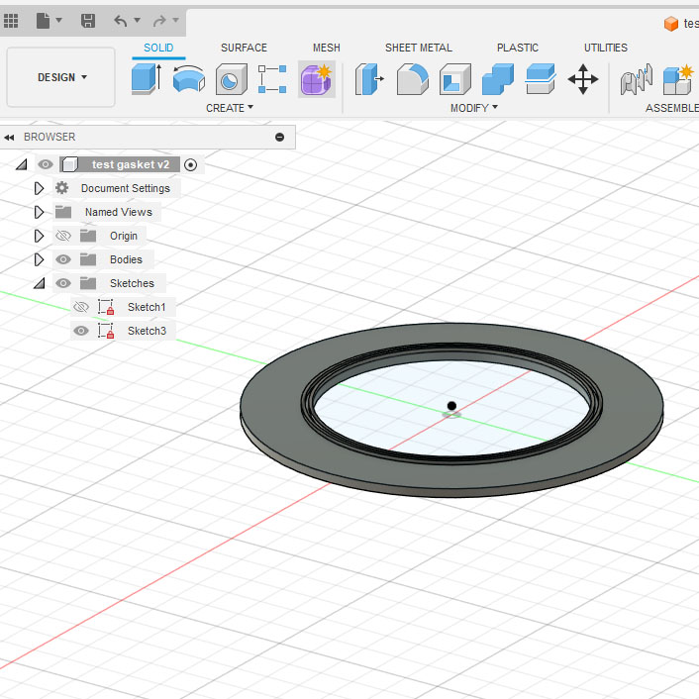Show the hidden Sketch1
Image resolution: width=699 pixels, height=699 pixels.
point(80,307)
